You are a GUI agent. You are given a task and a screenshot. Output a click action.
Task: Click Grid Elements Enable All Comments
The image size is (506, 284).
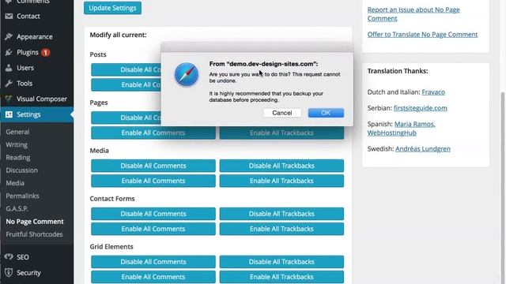click(153, 277)
